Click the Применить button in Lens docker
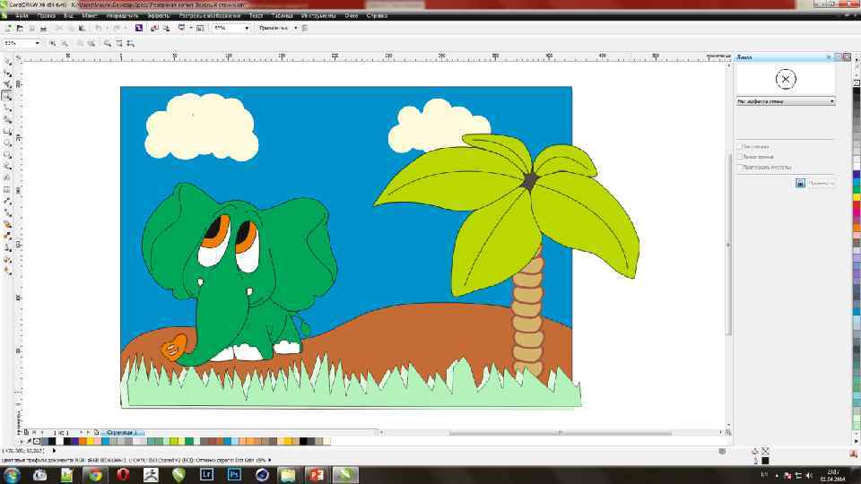The image size is (861, 484). pos(821,183)
